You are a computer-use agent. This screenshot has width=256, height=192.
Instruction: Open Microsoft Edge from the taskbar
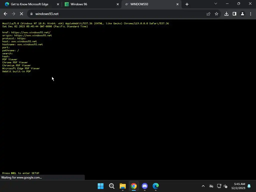click(x=155, y=186)
